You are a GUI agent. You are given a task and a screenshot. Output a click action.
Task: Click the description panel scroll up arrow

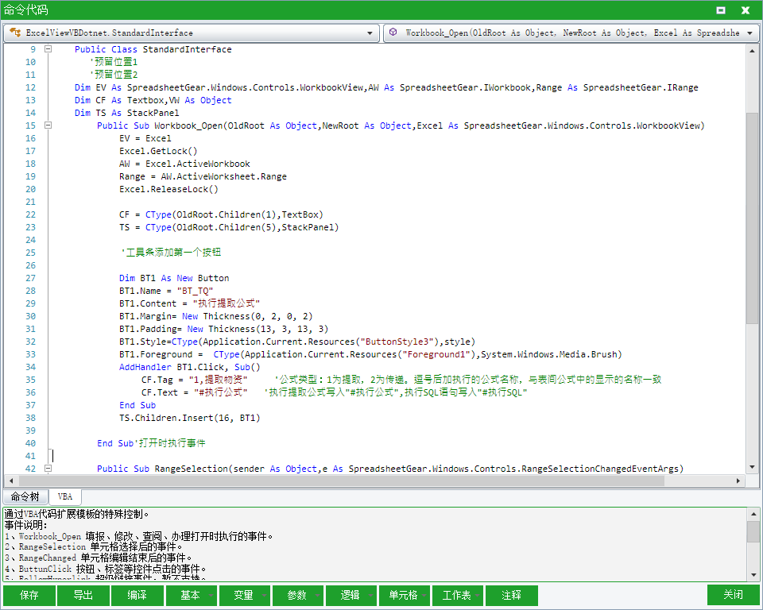point(753,514)
